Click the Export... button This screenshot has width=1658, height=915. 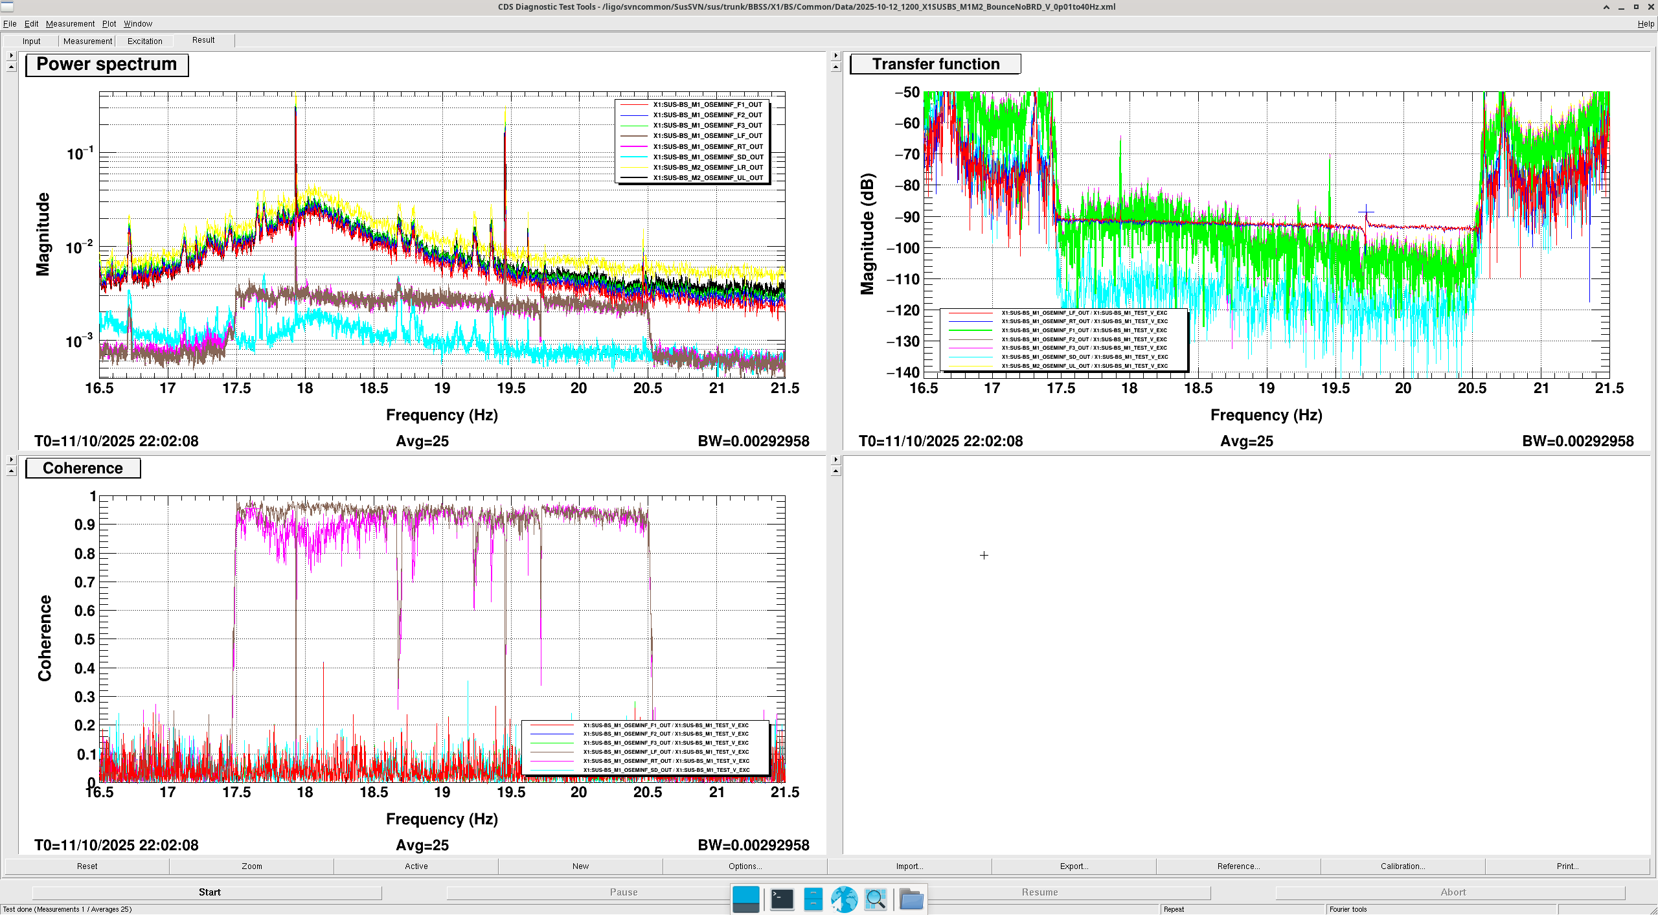[x=1073, y=866]
